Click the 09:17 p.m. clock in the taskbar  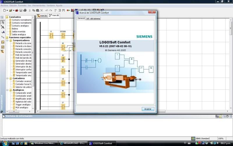point(225,143)
